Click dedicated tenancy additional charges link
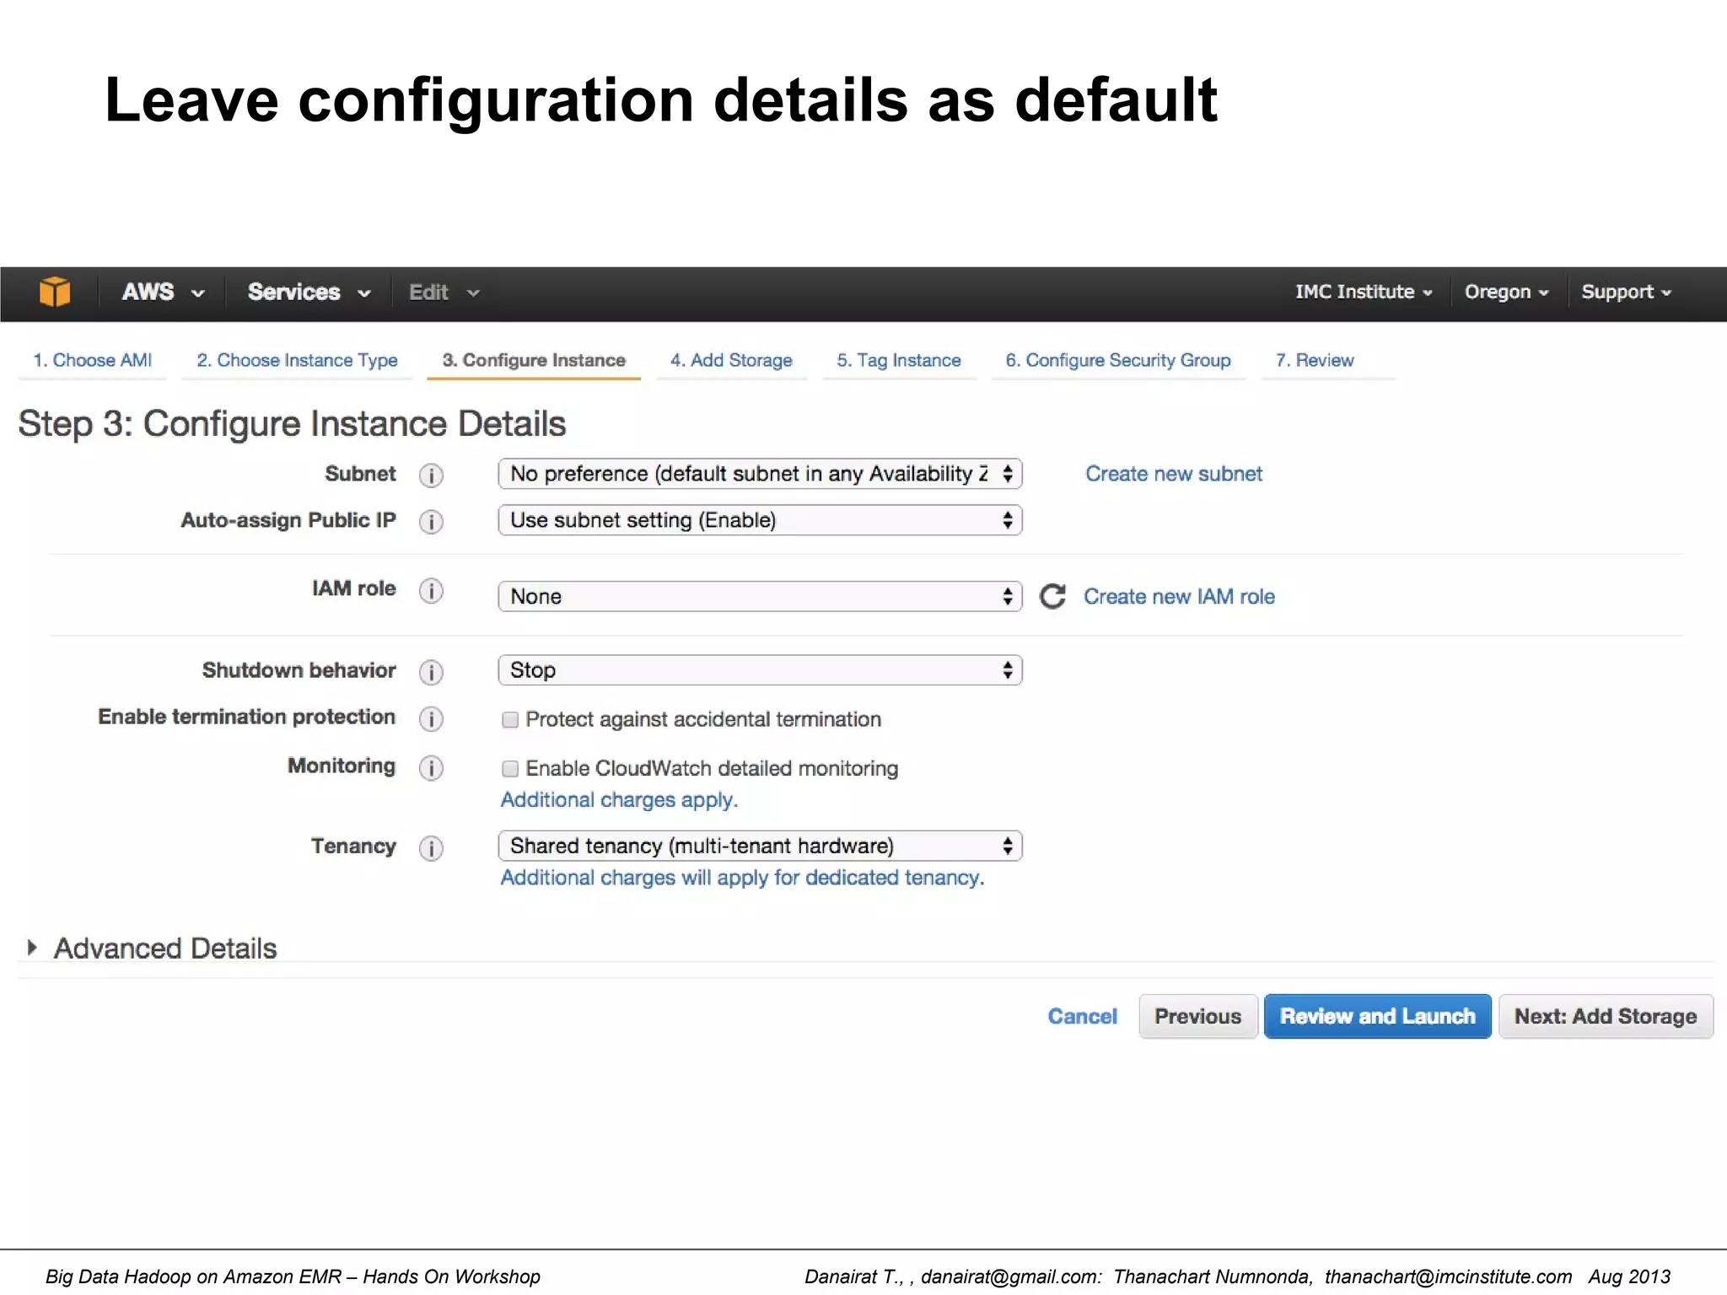Screen dimensions: 1727x1295 pos(742,878)
